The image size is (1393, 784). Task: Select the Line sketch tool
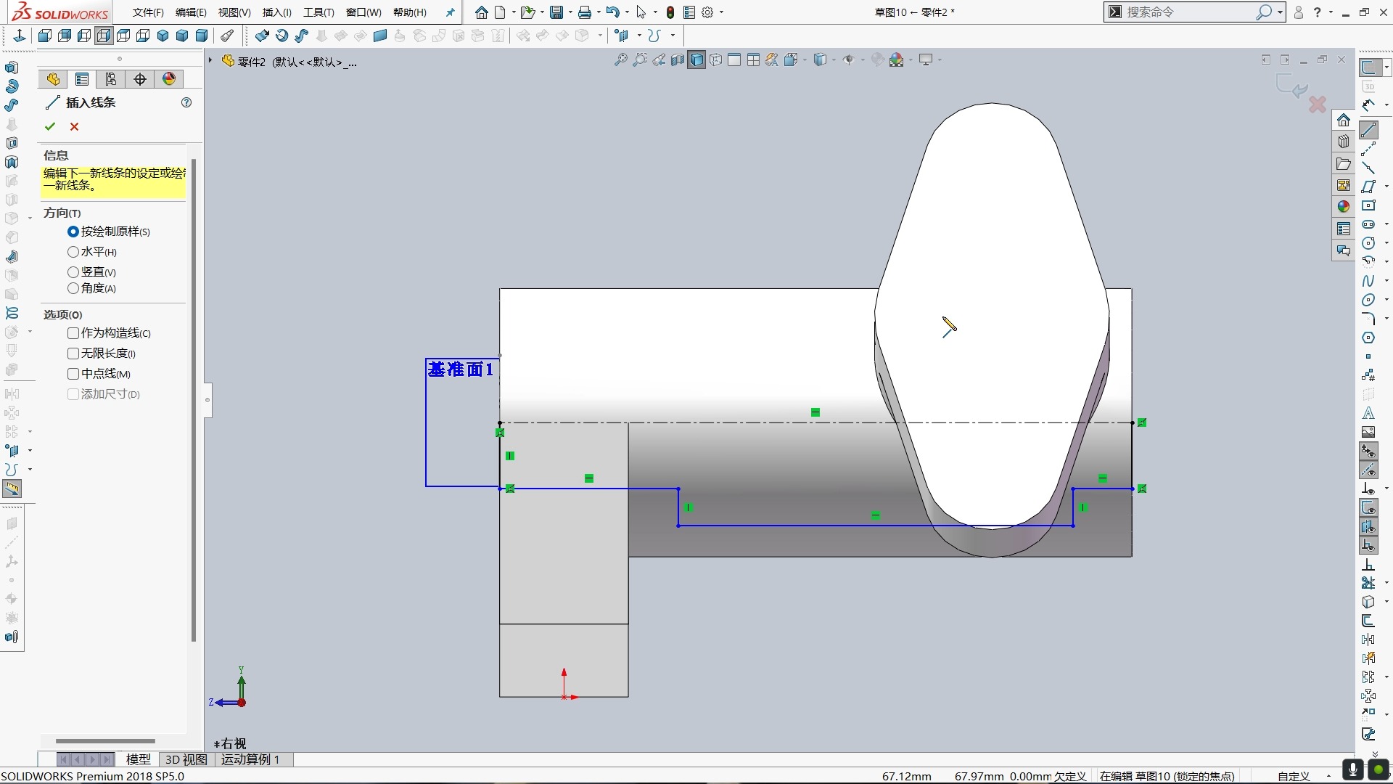(1369, 131)
